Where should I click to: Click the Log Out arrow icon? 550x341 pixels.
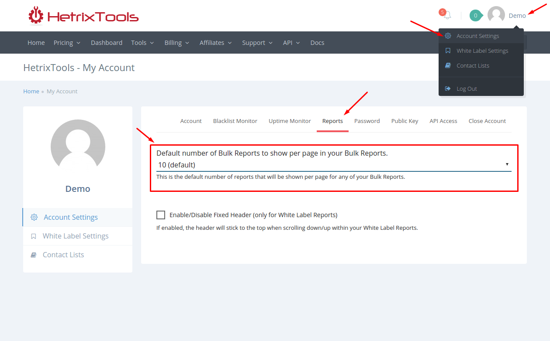pos(448,89)
